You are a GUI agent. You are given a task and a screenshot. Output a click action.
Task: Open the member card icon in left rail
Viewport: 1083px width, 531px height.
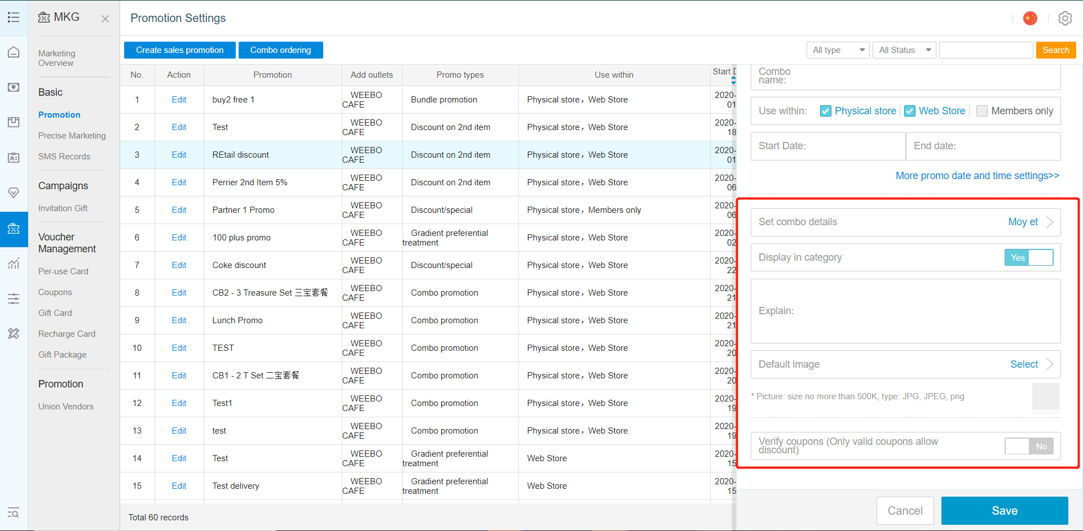point(14,158)
